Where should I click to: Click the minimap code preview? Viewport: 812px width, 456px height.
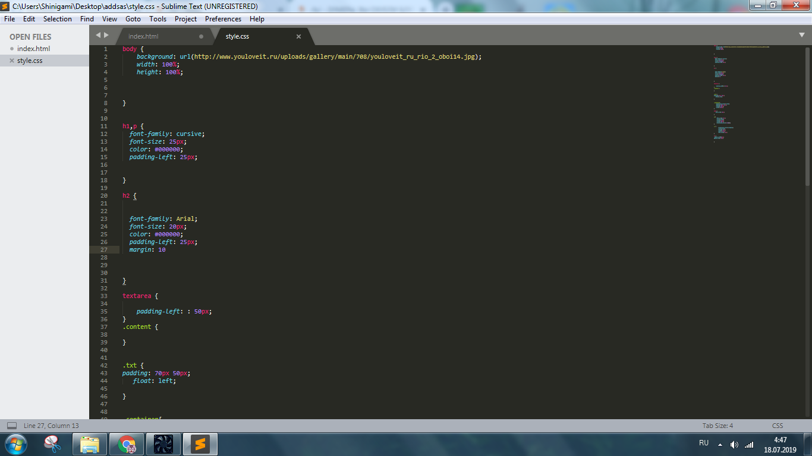click(742, 94)
